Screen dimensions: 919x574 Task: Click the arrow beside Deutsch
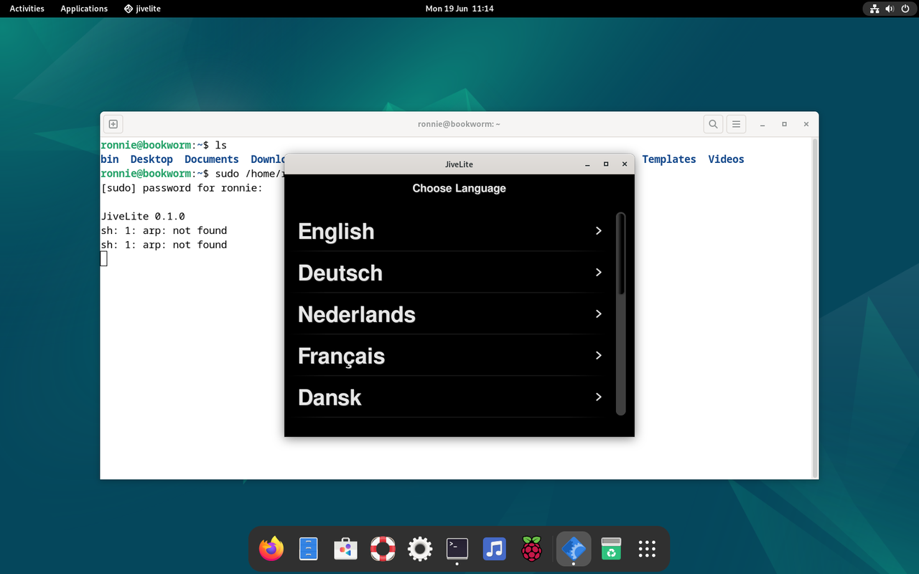[x=599, y=273]
